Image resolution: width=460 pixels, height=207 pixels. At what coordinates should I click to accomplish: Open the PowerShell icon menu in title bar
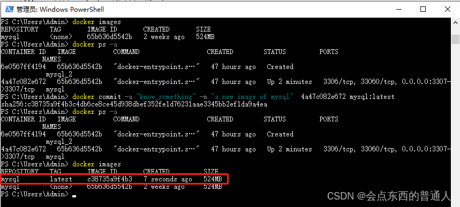coord(9,10)
